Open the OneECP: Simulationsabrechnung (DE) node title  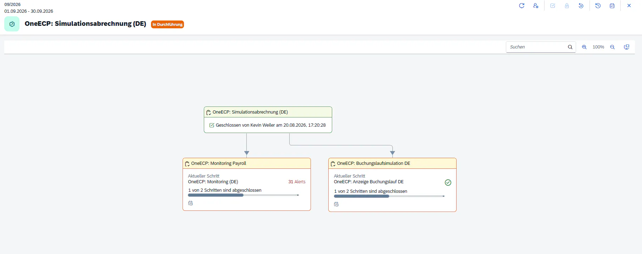click(250, 112)
